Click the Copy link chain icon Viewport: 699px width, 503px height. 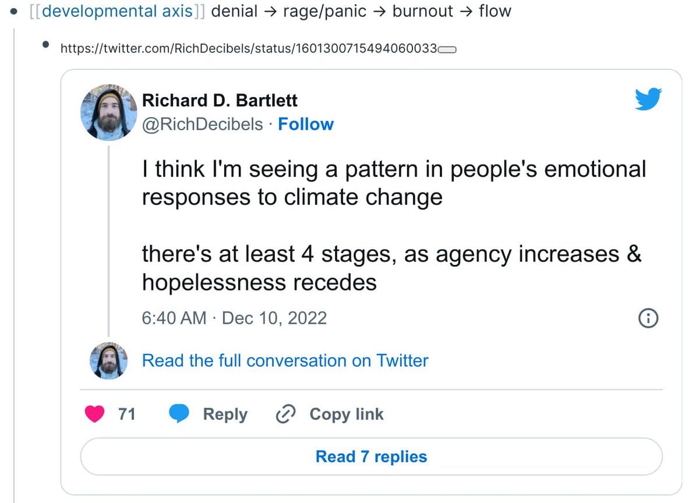pos(285,414)
